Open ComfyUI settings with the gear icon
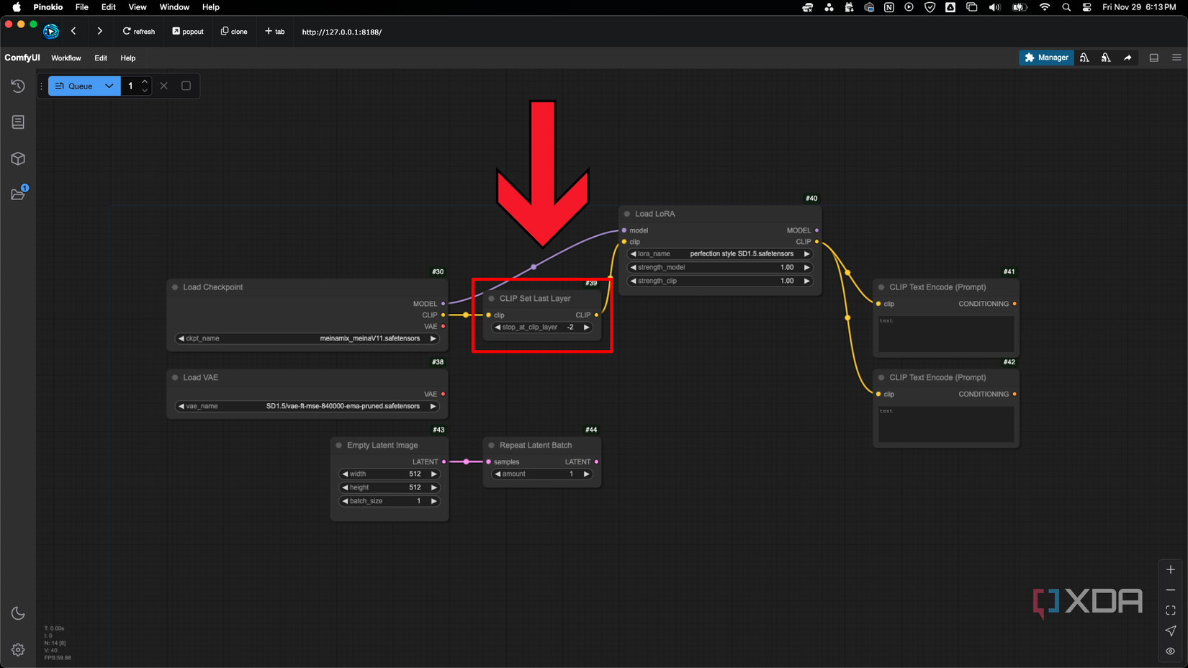The height and width of the screenshot is (668, 1188). click(18, 649)
